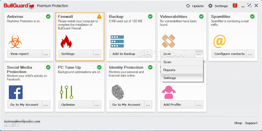Screen dimensions: 262x131
Task: Open the red notifications badge showing 2
Action: (x=235, y=6)
